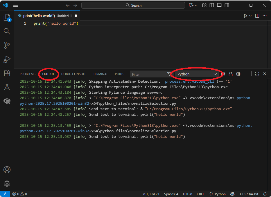The width and height of the screenshot is (271, 197).
Task: Open the Testing flask icon
Action: pyautogui.click(x=7, y=87)
